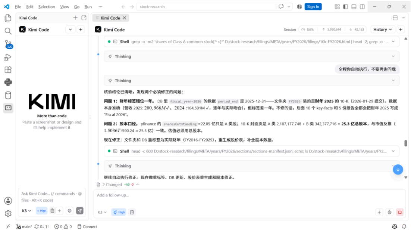Open the Accounts icon in activity bar
411x232 pixels.
pyautogui.click(x=8, y=201)
